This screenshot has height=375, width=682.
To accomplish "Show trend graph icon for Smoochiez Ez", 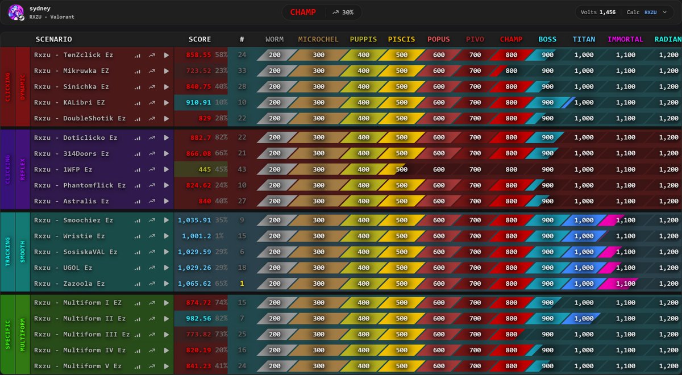I will [x=152, y=220].
